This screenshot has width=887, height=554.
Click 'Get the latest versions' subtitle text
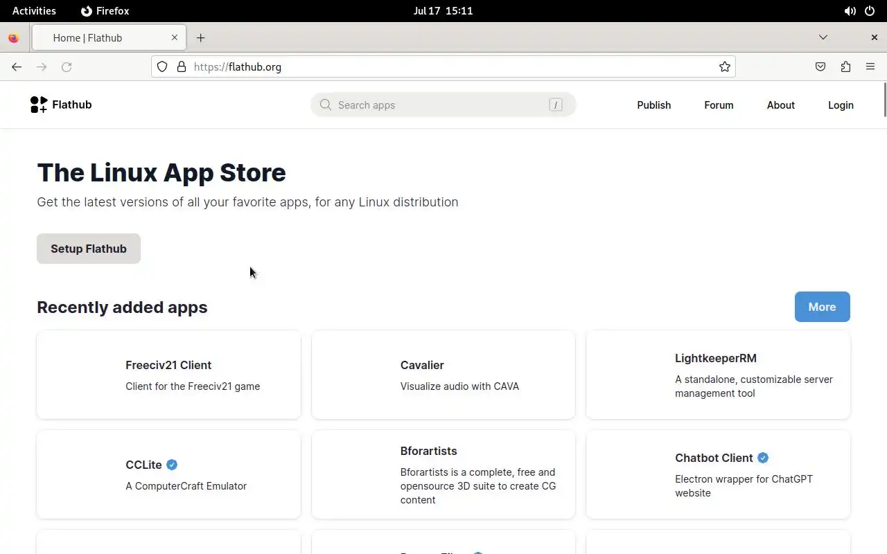(x=247, y=202)
